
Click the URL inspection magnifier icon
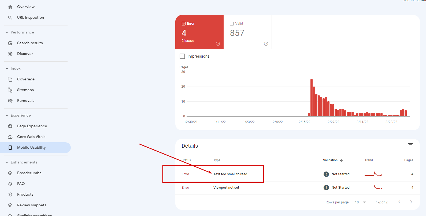pos(10,18)
